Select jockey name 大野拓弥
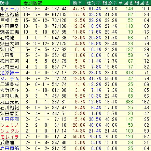Screen dimensions: 151x151 [x=10, y=90]
